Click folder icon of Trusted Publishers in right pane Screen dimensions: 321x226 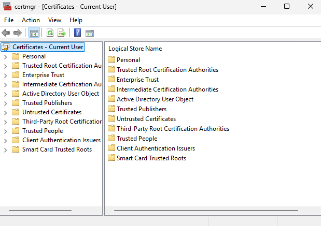click(x=111, y=109)
